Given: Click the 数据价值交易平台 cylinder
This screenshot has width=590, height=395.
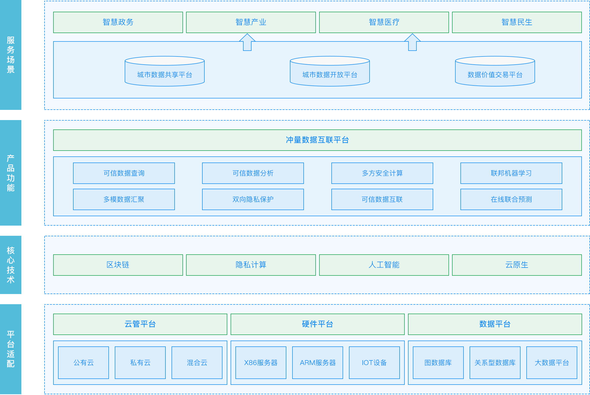Looking at the screenshot, I should point(495,71).
